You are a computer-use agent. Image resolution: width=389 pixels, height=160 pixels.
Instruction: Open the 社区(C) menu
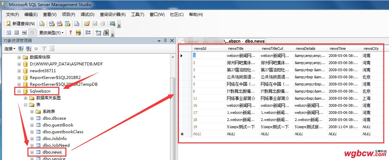177,14
